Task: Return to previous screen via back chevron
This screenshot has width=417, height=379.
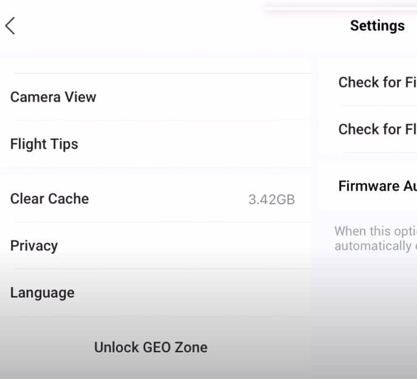Action: click(10, 26)
